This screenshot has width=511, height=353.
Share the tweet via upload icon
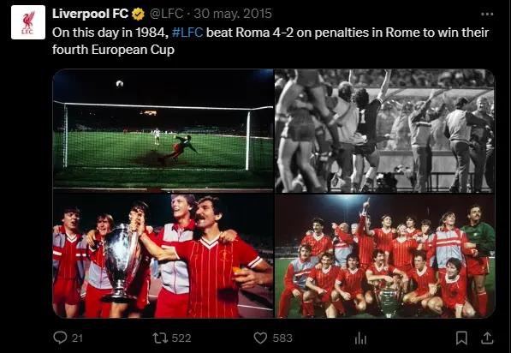click(x=487, y=338)
